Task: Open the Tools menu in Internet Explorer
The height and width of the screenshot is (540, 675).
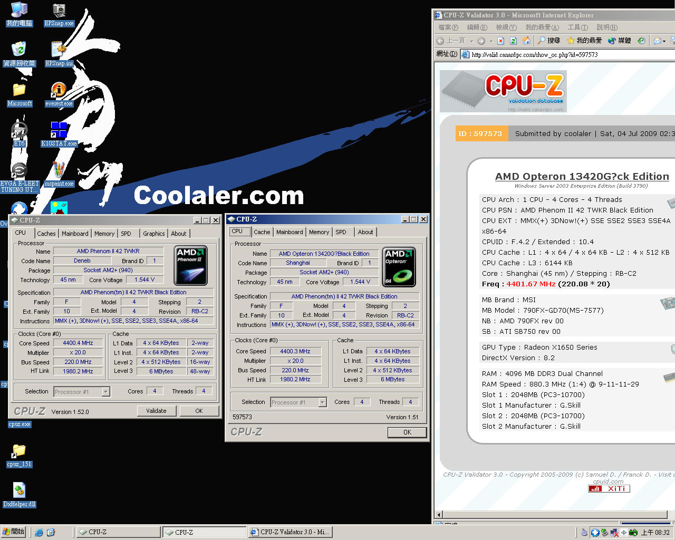Action: tap(577, 27)
